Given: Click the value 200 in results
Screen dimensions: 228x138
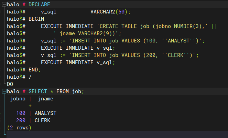Looking at the screenshot, I should click(21, 120).
